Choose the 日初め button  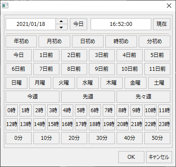[88, 41]
